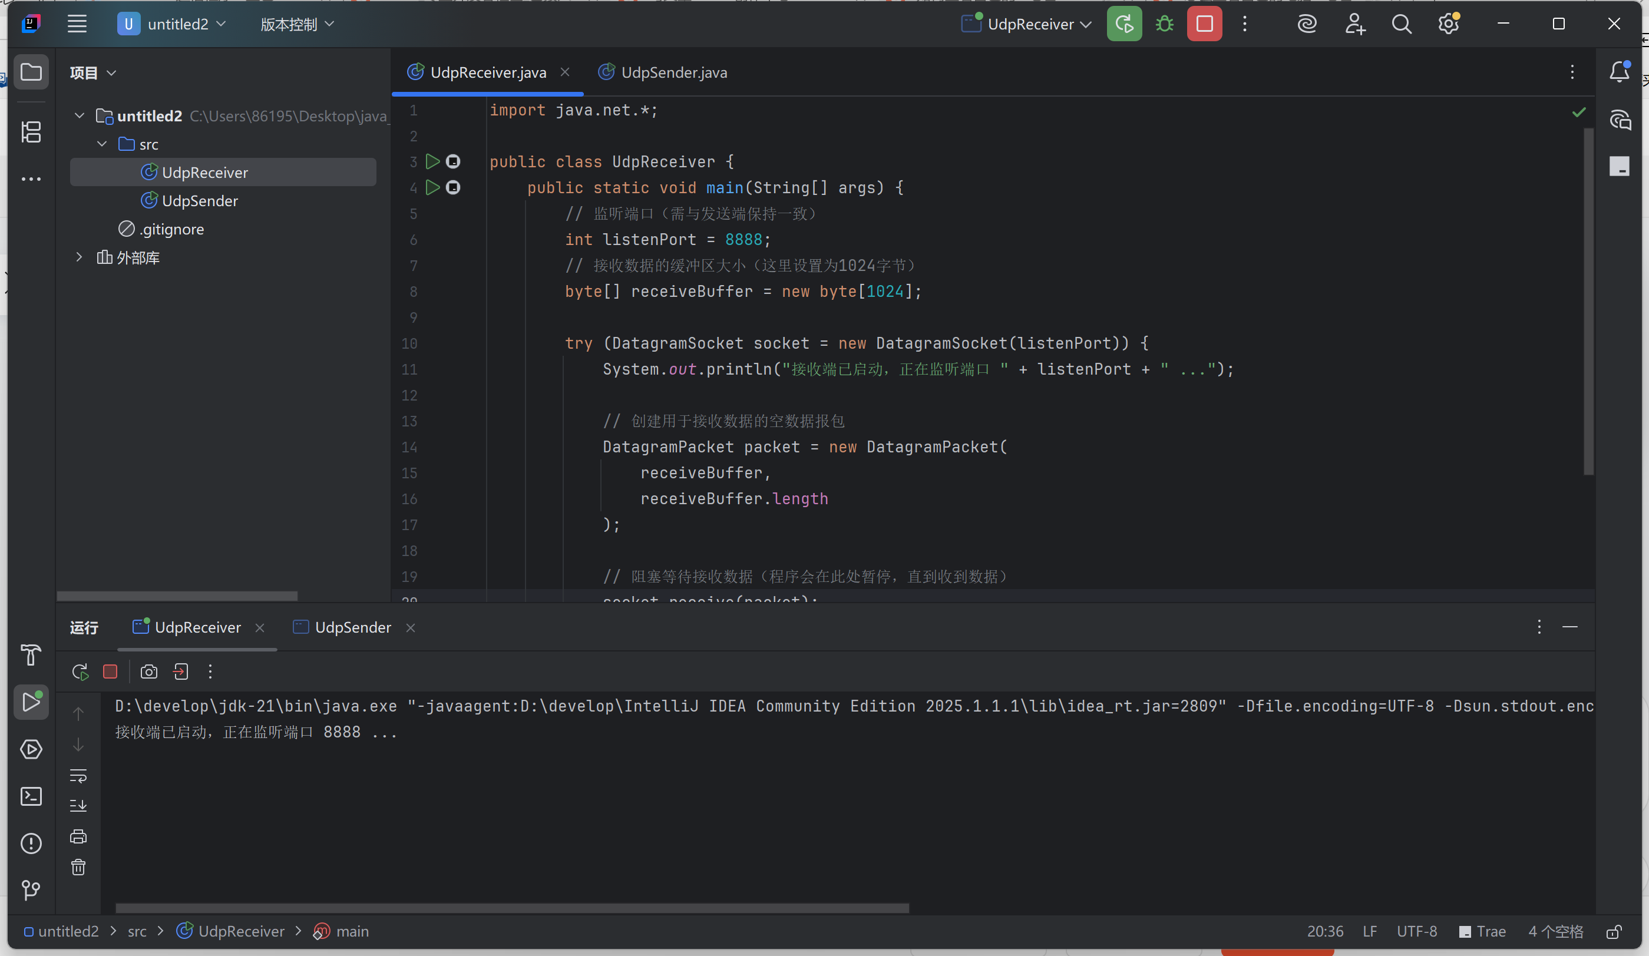Viewport: 1649px width, 956px height.
Task: Rerun UdpReceiver from the top toolbar
Action: click(1123, 24)
